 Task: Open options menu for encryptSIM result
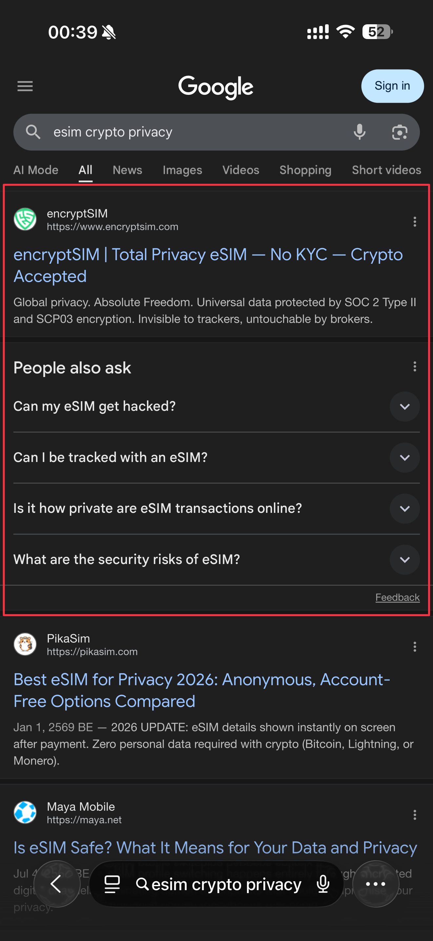pyautogui.click(x=414, y=221)
